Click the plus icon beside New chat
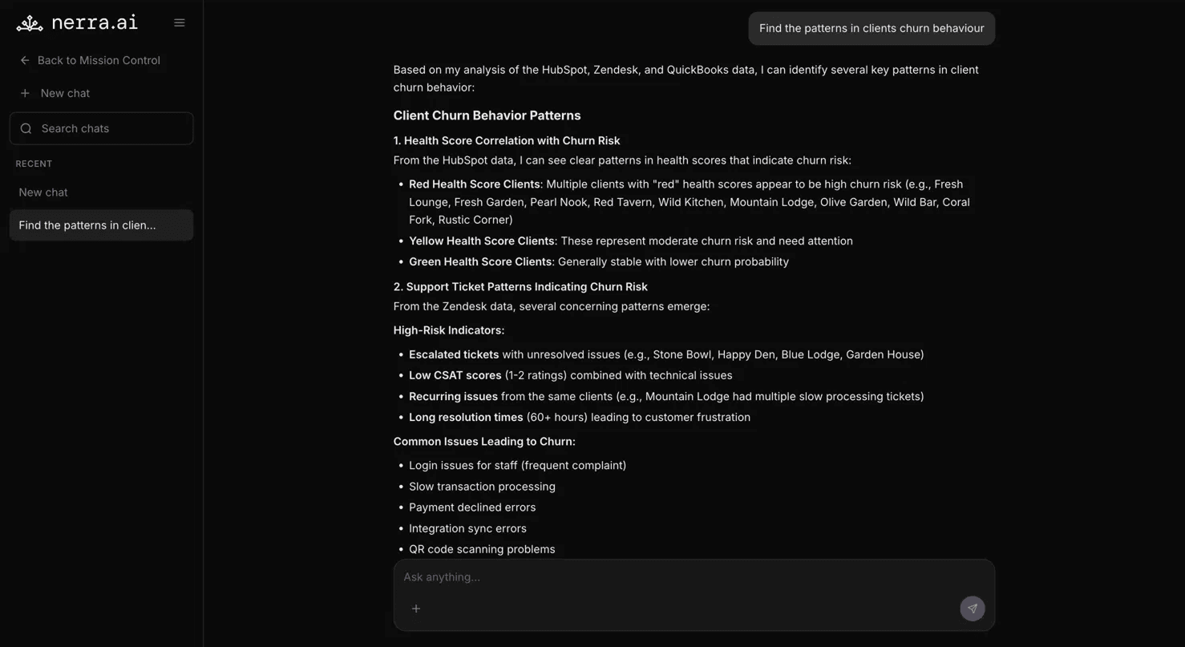 pyautogui.click(x=25, y=93)
